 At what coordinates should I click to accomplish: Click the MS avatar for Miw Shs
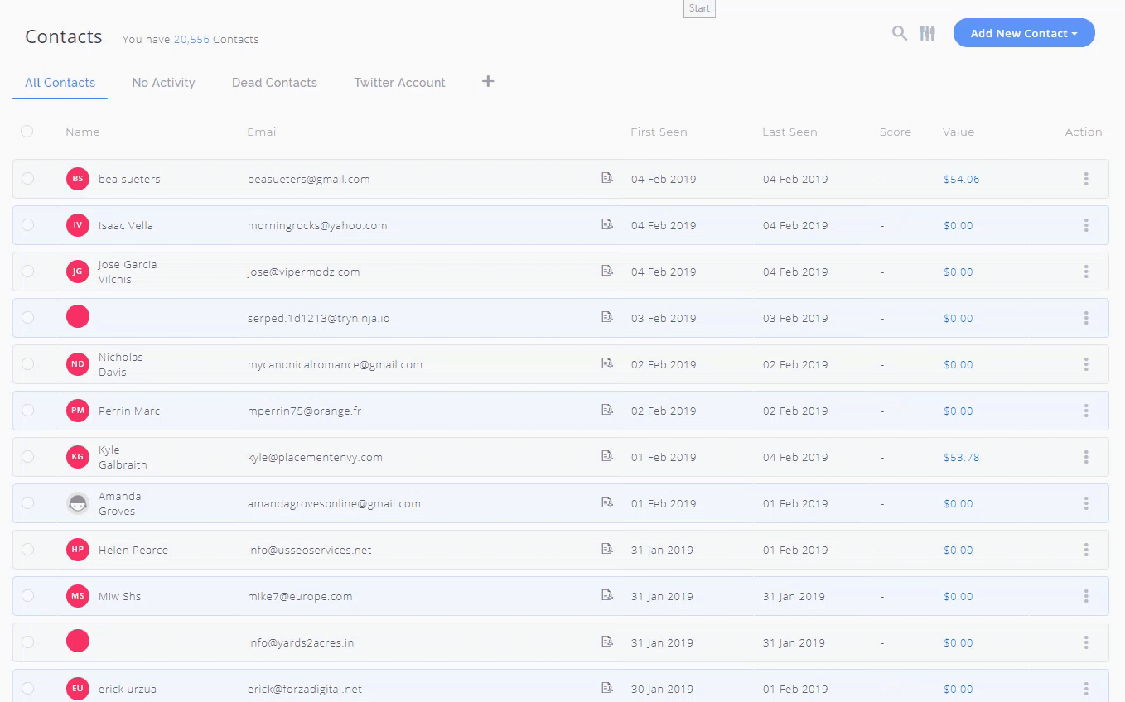[78, 596]
